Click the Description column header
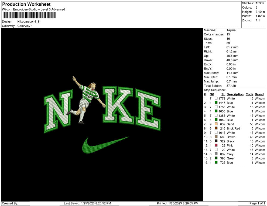The width and height of the screenshot is (267, 206). (x=235, y=94)
